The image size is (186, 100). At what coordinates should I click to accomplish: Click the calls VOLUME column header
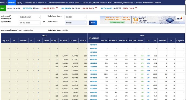(x=23, y=41)
